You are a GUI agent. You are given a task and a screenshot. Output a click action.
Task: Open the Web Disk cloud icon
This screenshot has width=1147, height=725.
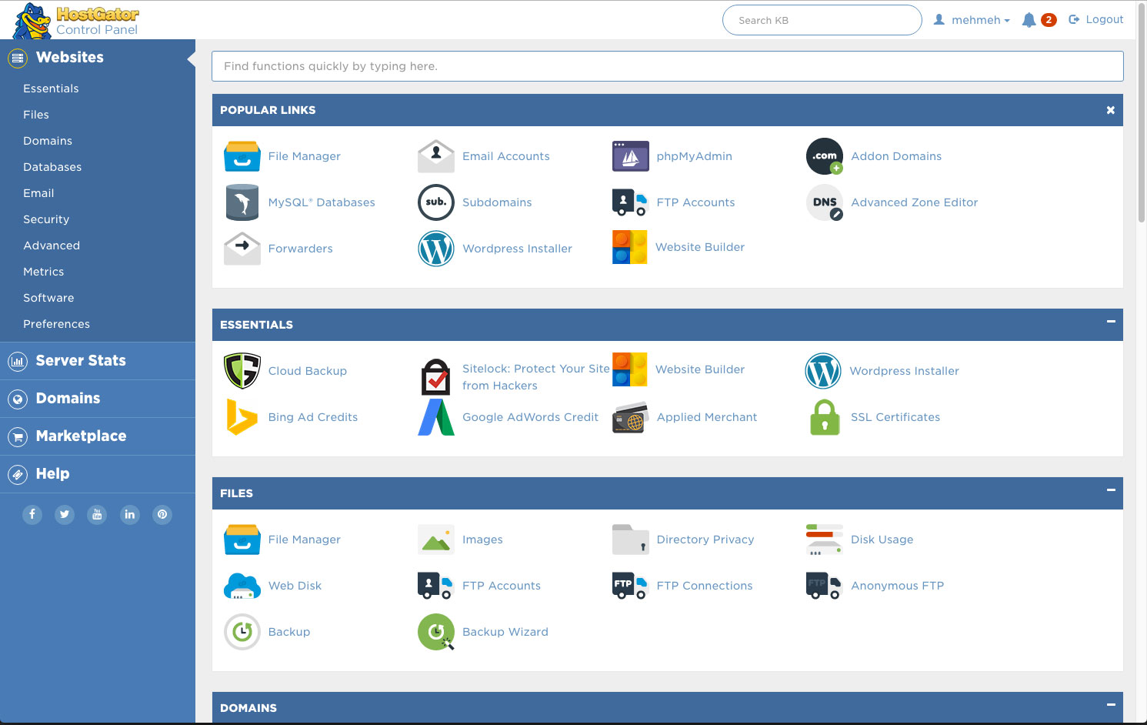click(242, 586)
